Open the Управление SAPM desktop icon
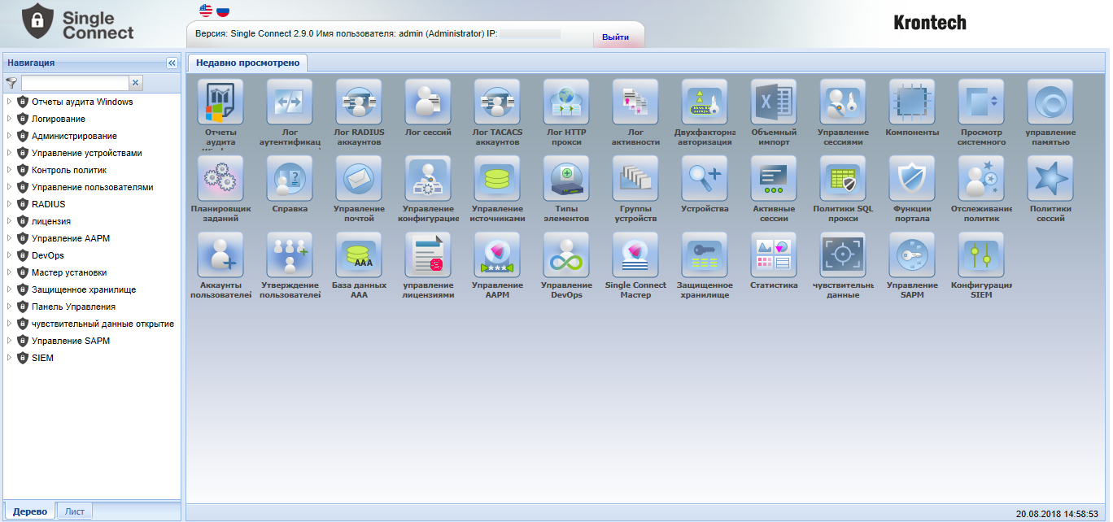The height and width of the screenshot is (522, 1113). click(912, 254)
